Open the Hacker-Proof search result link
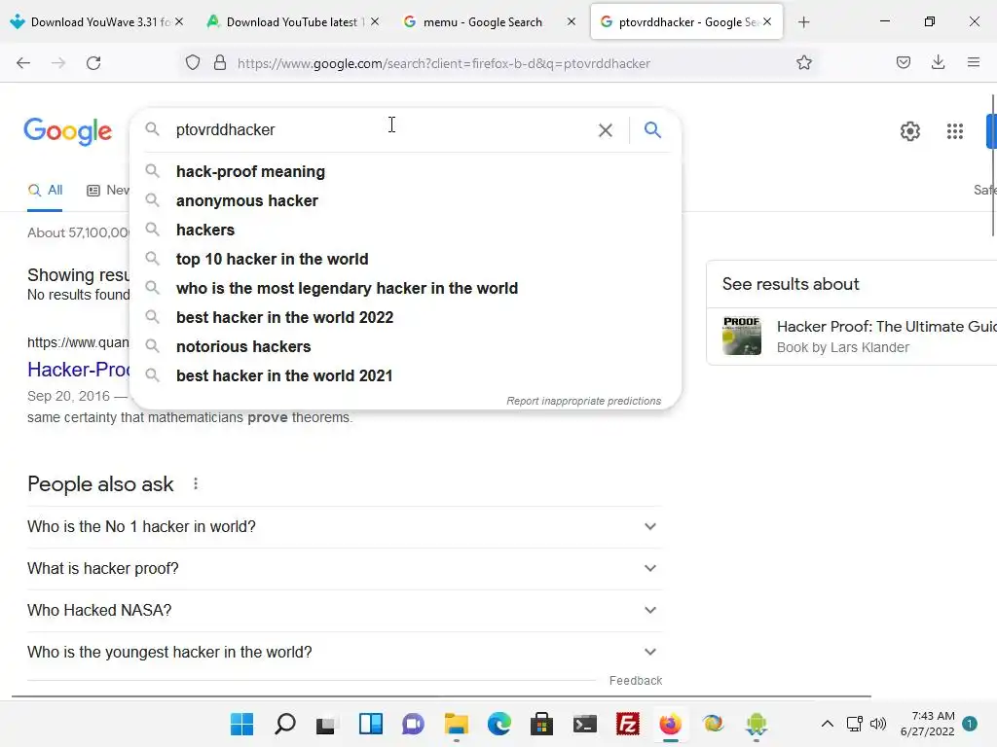The image size is (997, 747). [x=79, y=370]
